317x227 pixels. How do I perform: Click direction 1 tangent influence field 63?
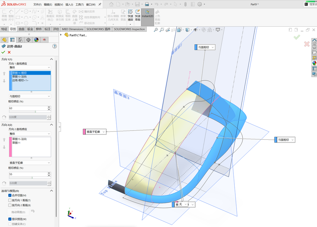(x=28, y=108)
